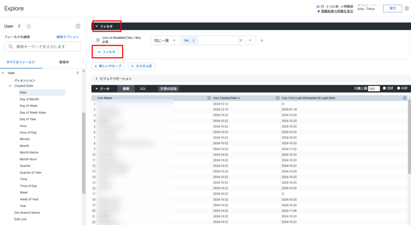411x225 pixels.
Task: Open the User Name column gear menu
Action: point(209,98)
